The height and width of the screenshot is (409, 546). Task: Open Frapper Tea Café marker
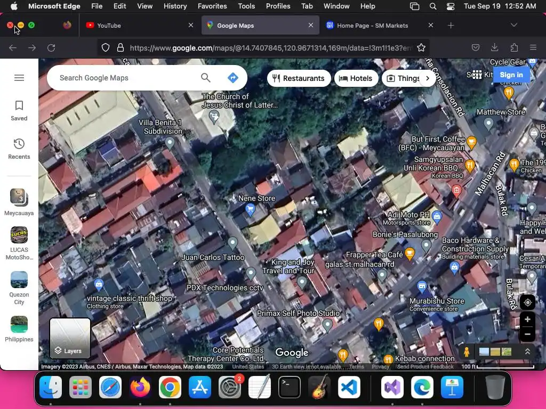tap(410, 253)
